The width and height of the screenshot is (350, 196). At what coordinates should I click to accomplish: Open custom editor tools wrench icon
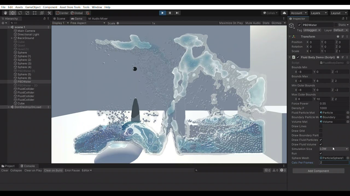click(x=49, y=13)
